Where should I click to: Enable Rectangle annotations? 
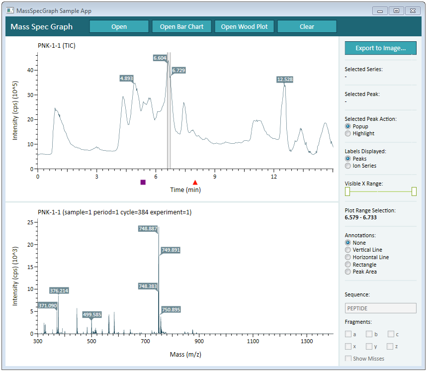pos(348,264)
